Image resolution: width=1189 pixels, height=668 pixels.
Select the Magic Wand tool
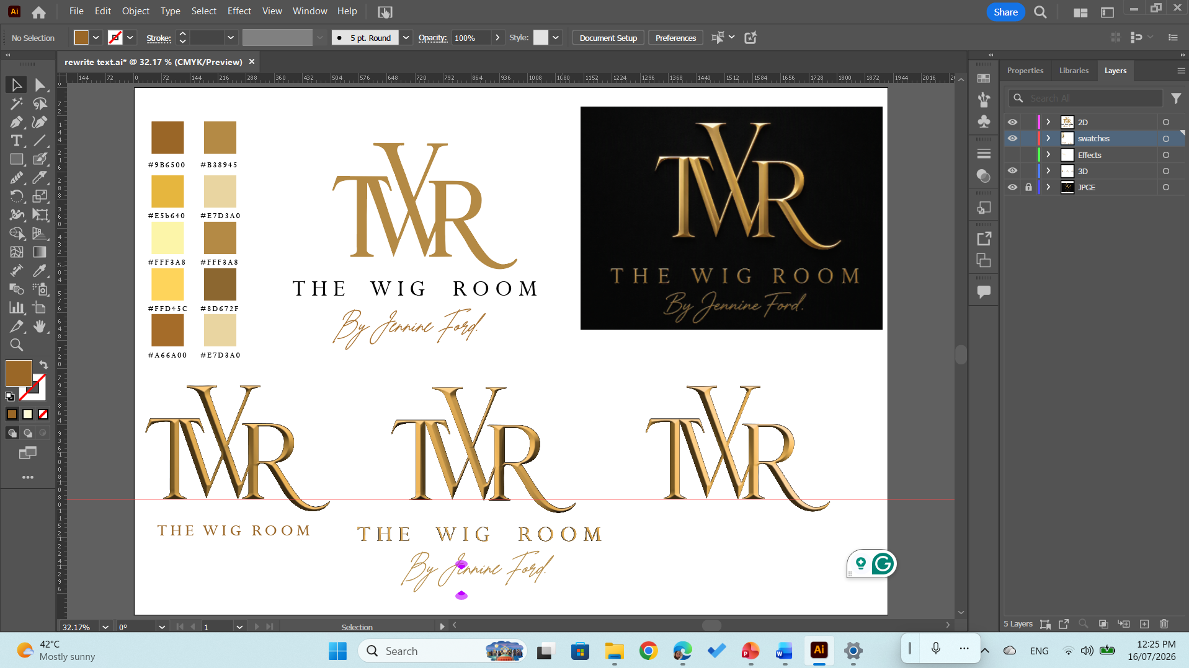click(x=16, y=103)
